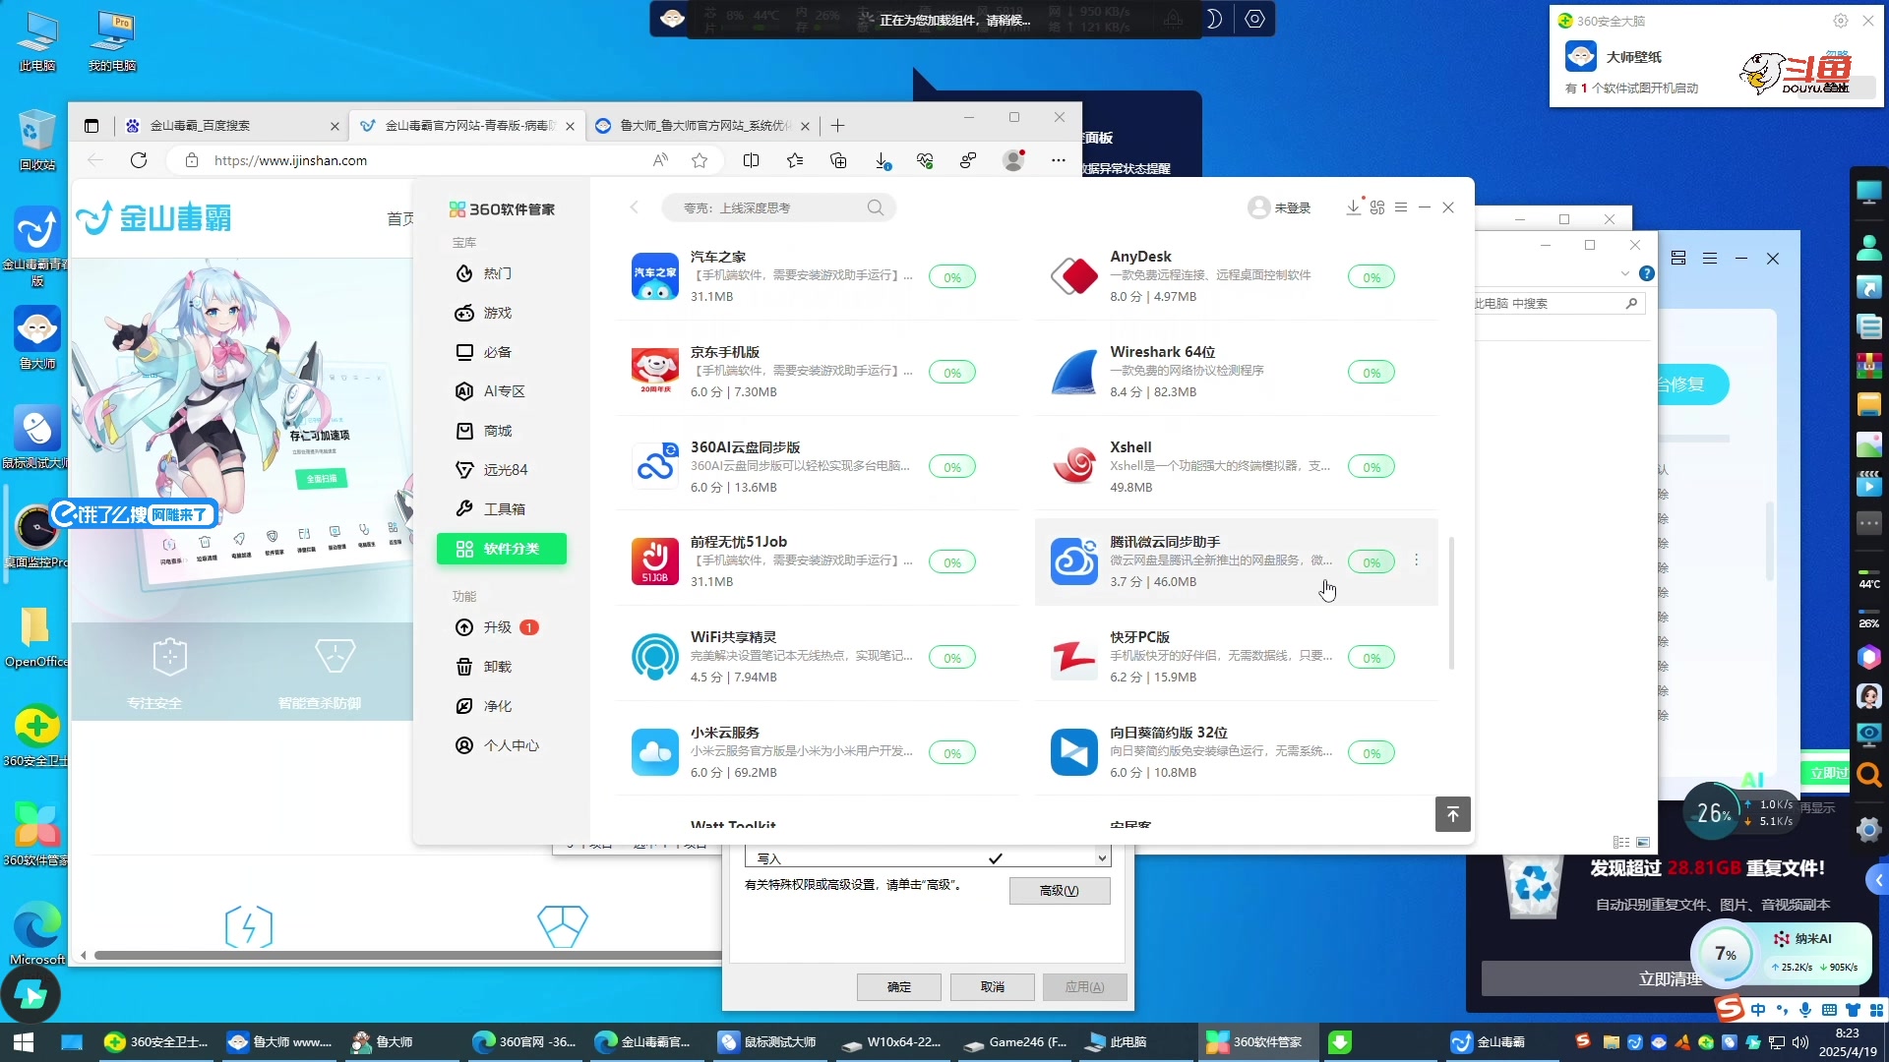This screenshot has height=1062, width=1889.
Task: Select 远光84 sidebar entry
Action: pos(502,470)
